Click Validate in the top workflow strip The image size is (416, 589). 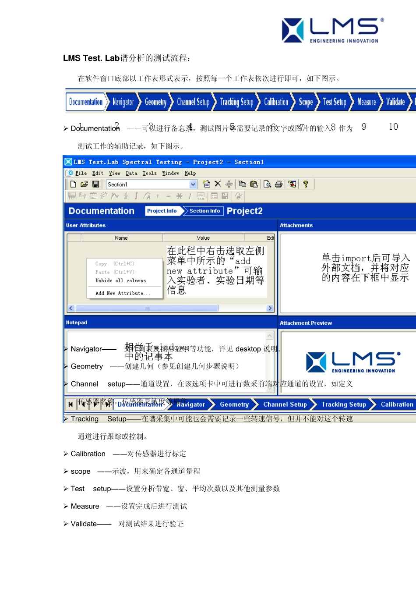395,102
